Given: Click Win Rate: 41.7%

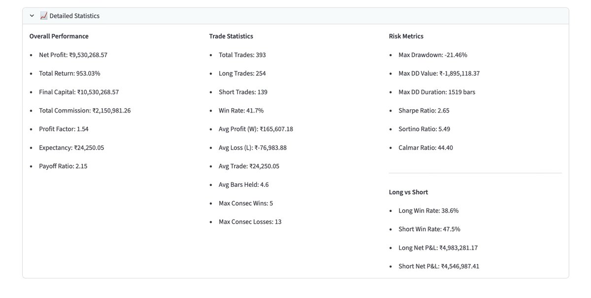Looking at the screenshot, I should 241,111.
